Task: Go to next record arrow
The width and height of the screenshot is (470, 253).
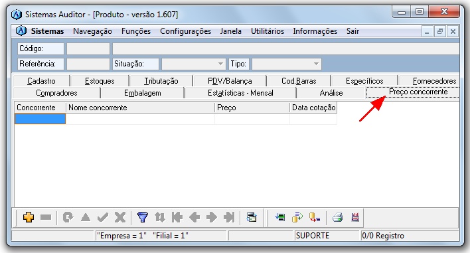Action: click(212, 217)
